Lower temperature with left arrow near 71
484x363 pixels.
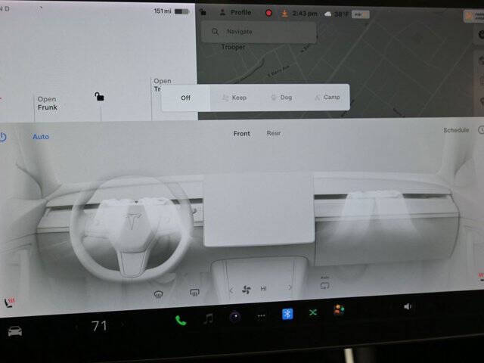pos(77,327)
